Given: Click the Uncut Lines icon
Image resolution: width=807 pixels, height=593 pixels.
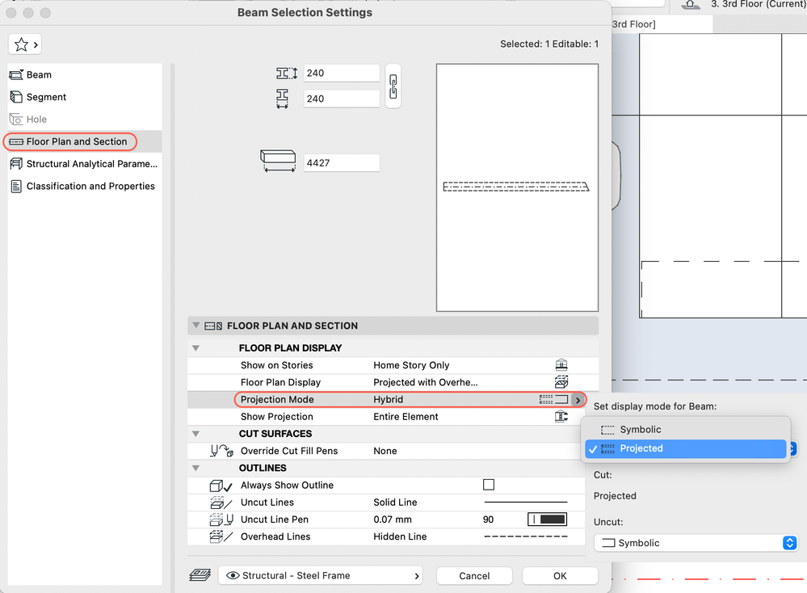Looking at the screenshot, I should point(221,503).
